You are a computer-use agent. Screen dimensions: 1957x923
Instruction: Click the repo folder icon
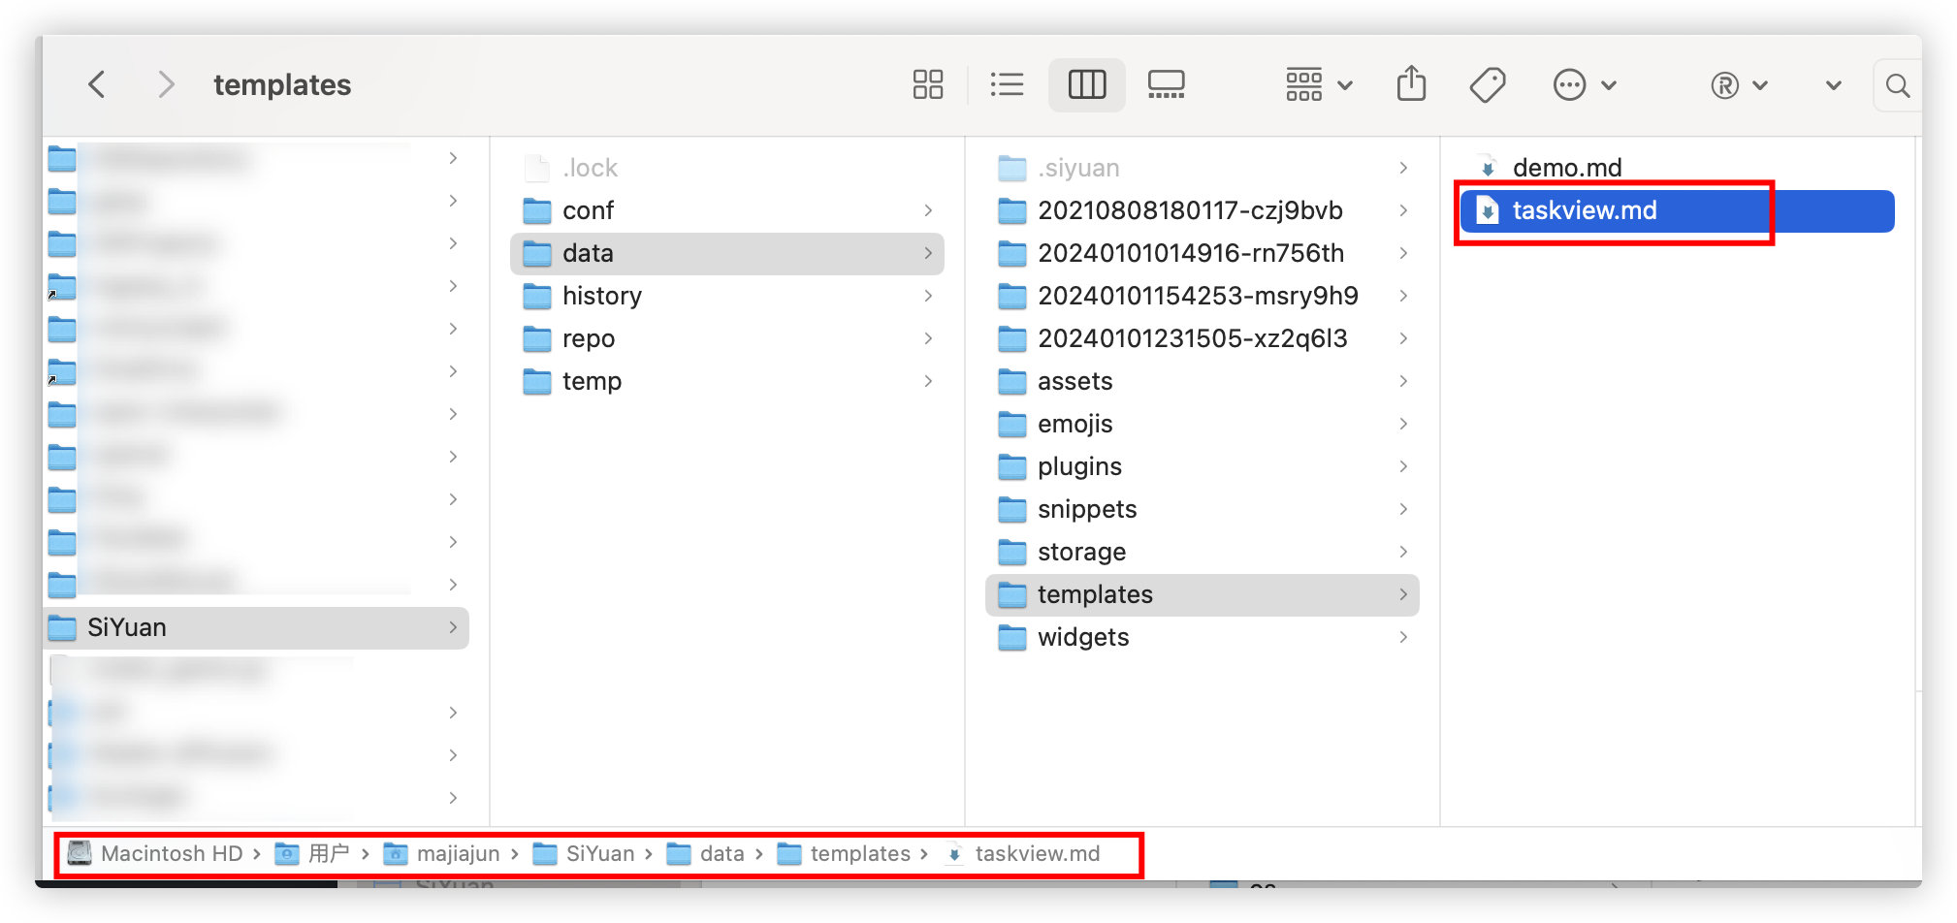537,339
